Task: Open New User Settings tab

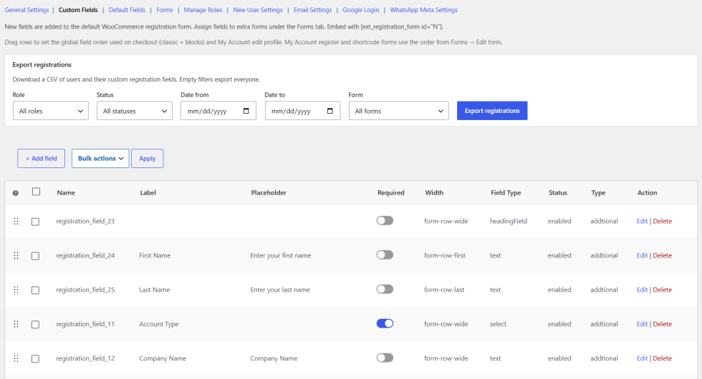Action: click(x=258, y=10)
